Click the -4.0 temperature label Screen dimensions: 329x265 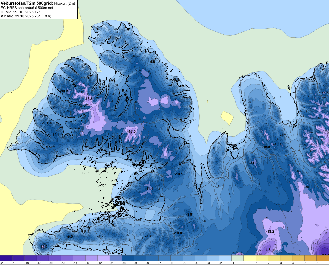[x=152, y=62]
